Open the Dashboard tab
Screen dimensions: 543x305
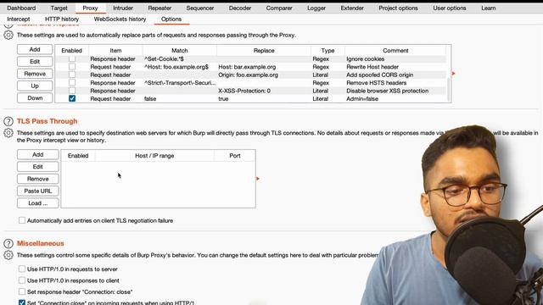pyautogui.click(x=21, y=8)
